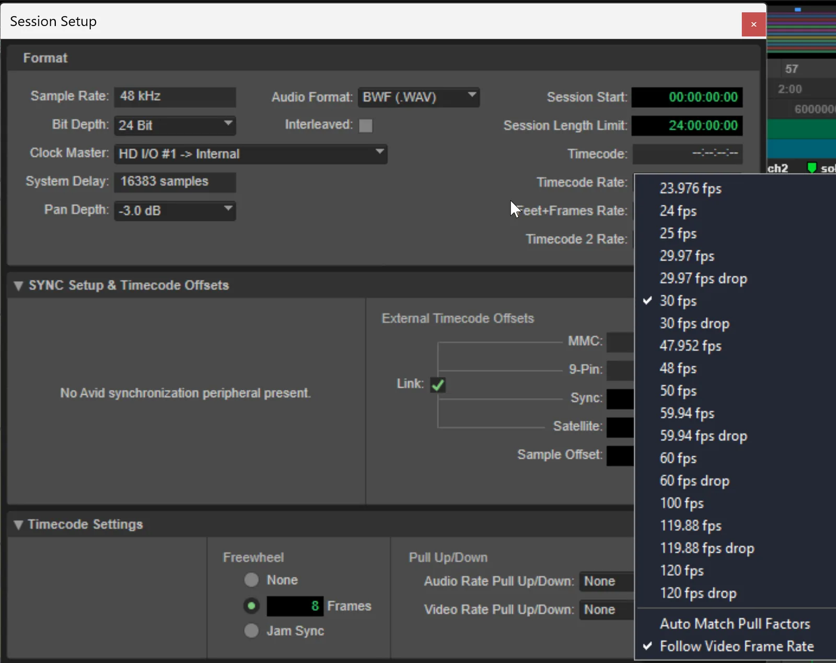
Task: Collapse the Timecode Settings section
Action: pyautogui.click(x=18, y=525)
